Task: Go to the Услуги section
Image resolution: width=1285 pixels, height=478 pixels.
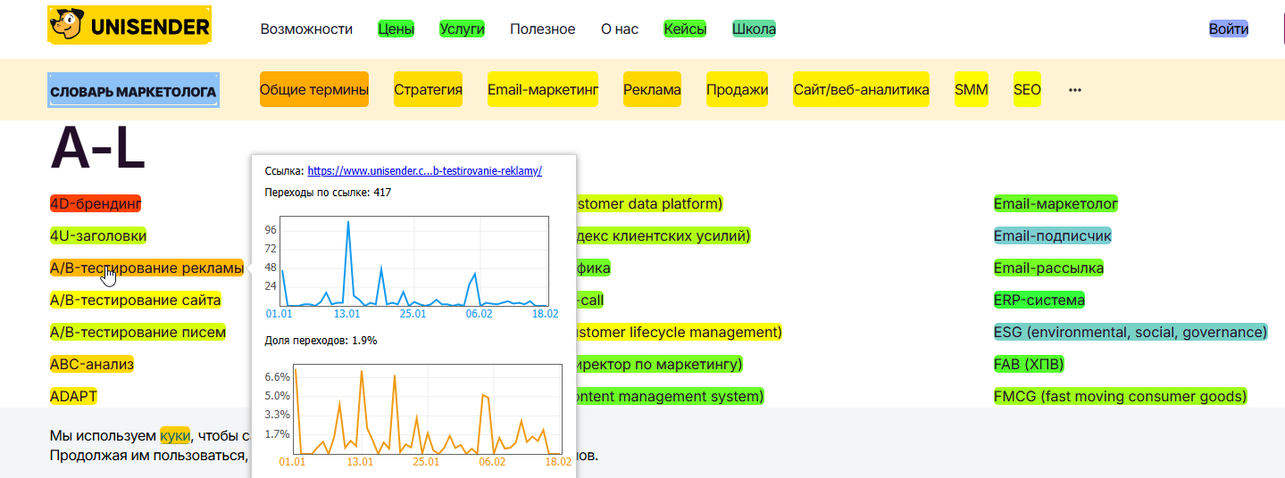Action: (462, 29)
